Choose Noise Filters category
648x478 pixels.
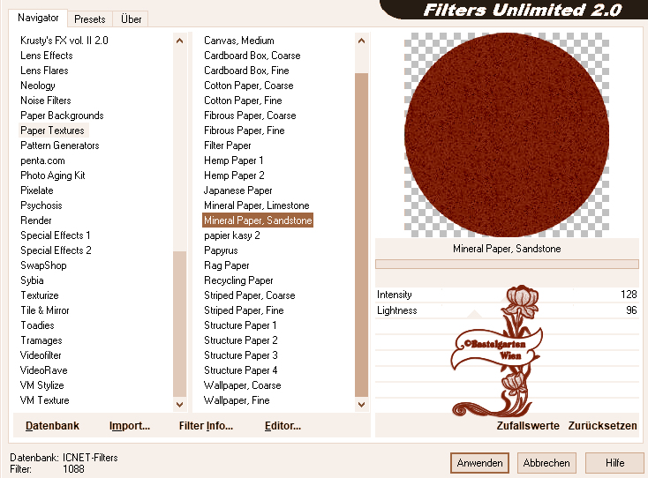[45, 101]
